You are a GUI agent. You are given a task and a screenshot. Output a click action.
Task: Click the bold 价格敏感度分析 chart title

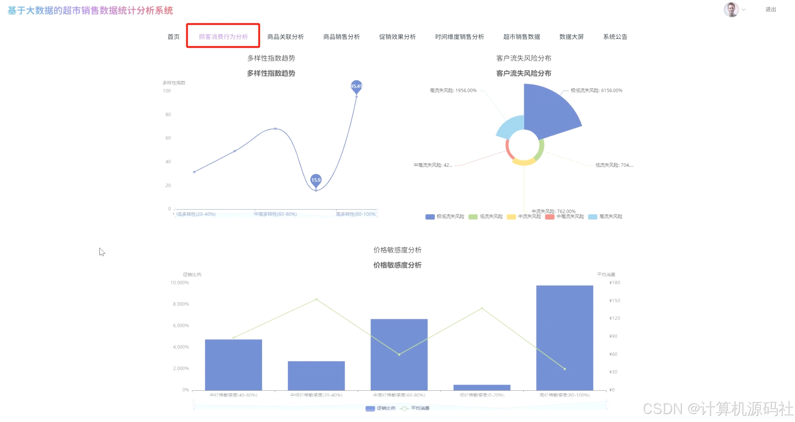[x=397, y=265]
